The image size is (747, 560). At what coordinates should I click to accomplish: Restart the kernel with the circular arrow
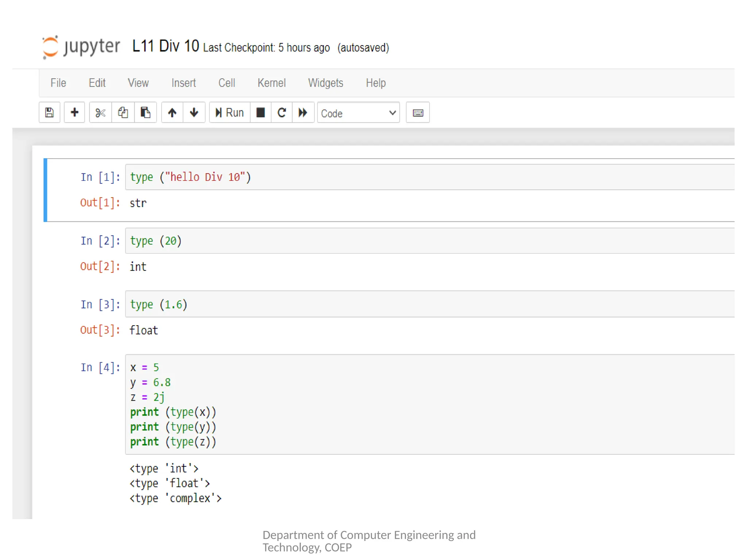282,113
